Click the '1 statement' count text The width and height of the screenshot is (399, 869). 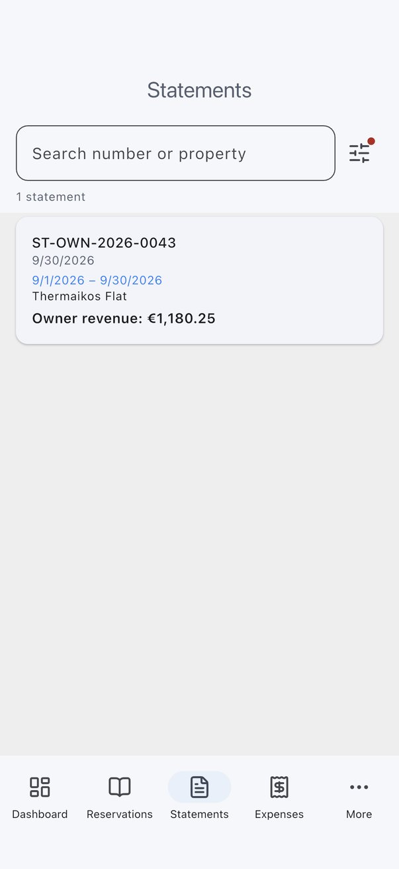coord(51,197)
